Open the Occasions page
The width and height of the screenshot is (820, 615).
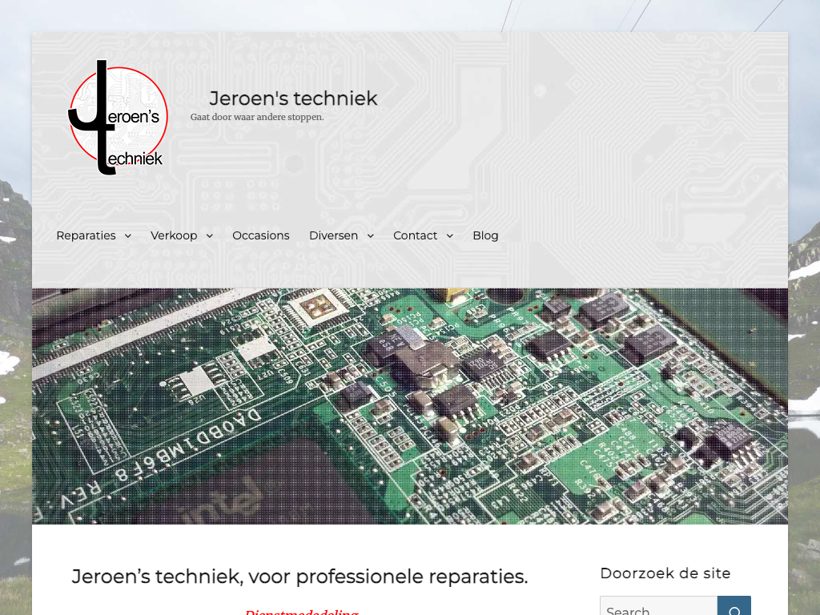260,235
